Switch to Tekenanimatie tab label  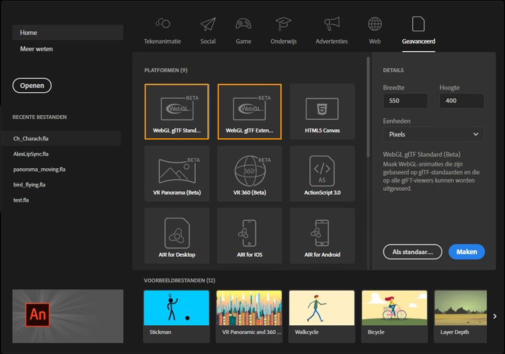click(163, 41)
